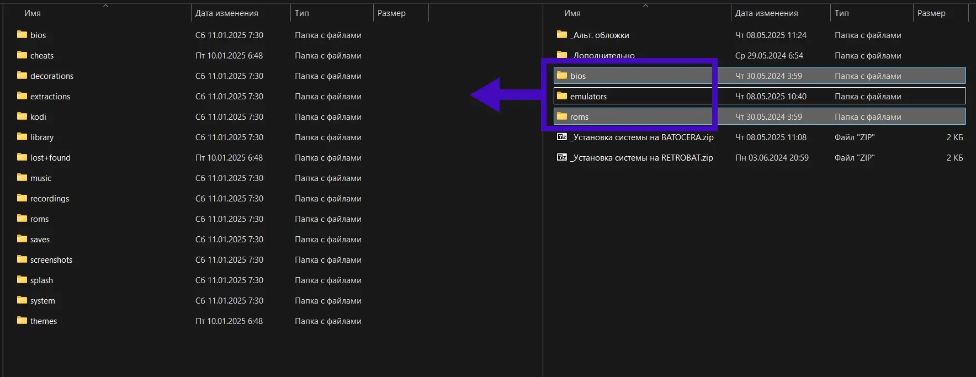Click the screenshots folder icon
The height and width of the screenshot is (377, 976).
pyautogui.click(x=22, y=259)
